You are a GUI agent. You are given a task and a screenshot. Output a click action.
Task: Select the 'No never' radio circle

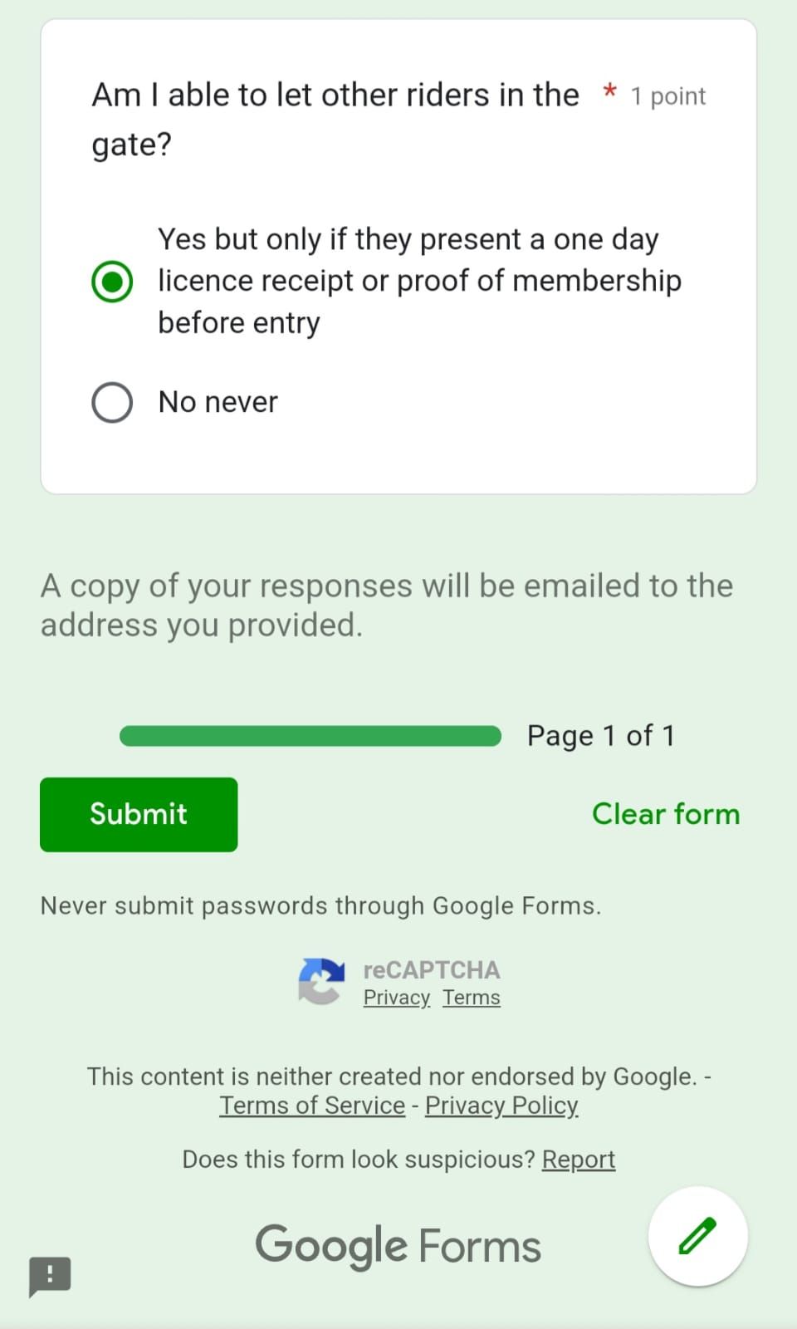[112, 403]
